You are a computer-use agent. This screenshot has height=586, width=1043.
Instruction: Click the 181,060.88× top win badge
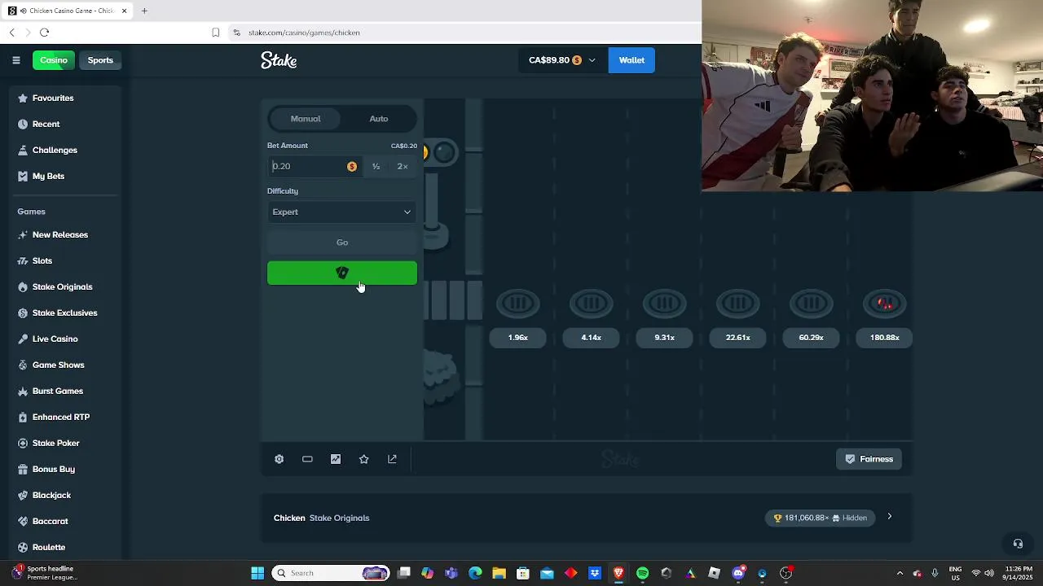820,518
